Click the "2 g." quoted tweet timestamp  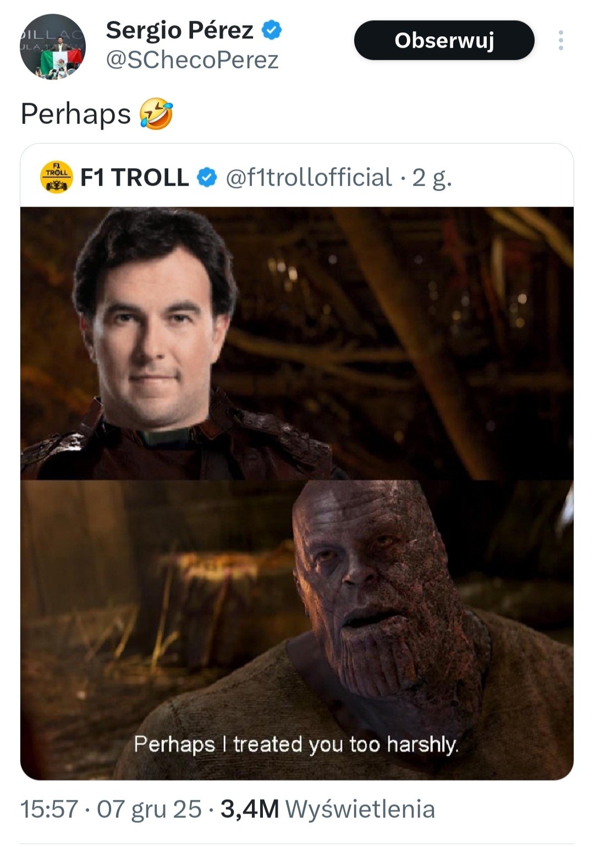(x=432, y=178)
